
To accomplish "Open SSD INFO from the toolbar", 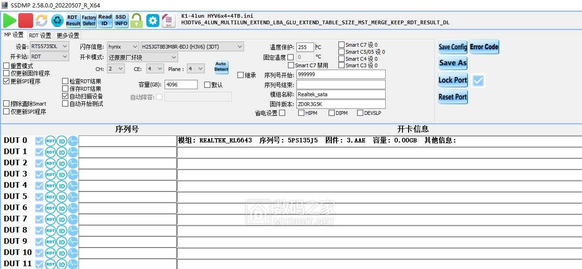I will click(x=121, y=21).
